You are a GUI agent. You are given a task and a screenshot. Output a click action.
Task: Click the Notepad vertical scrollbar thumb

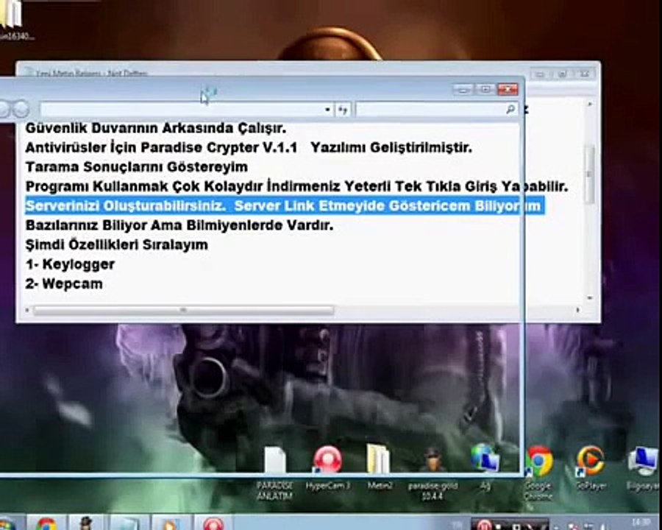tap(590, 173)
